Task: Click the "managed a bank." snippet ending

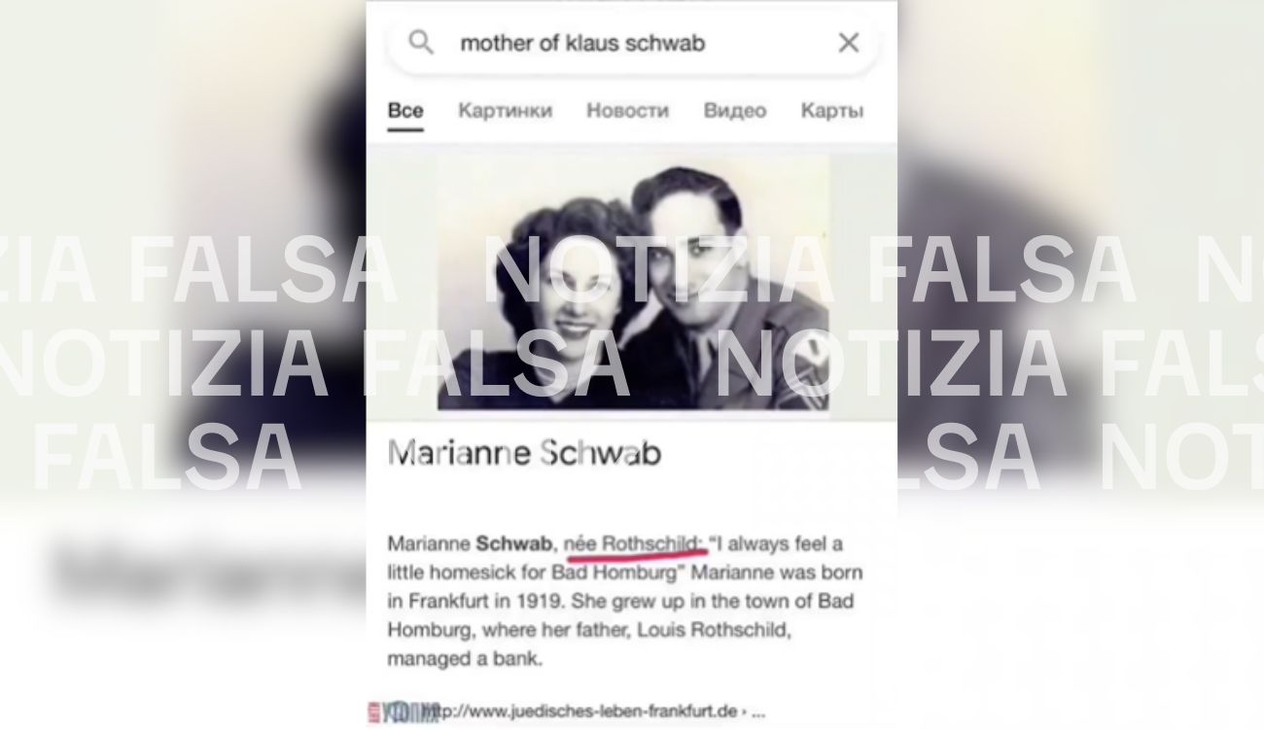Action: (465, 660)
